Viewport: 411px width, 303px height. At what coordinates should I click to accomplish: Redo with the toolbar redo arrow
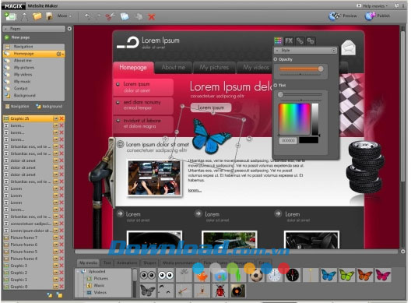[99, 16]
